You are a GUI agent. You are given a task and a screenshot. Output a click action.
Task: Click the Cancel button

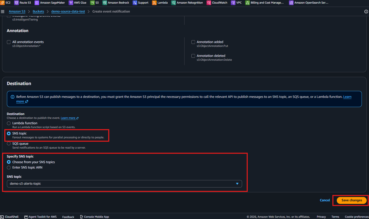(325, 200)
